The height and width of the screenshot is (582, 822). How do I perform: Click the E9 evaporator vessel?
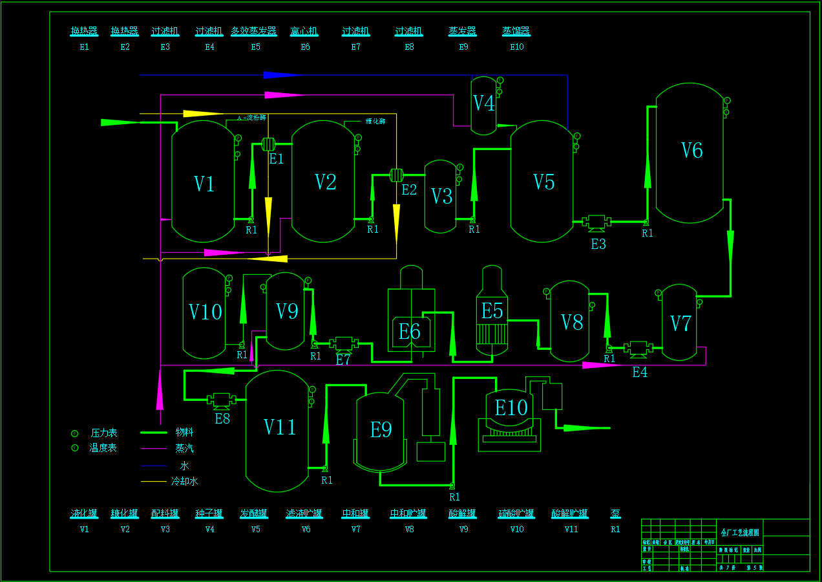(380, 430)
